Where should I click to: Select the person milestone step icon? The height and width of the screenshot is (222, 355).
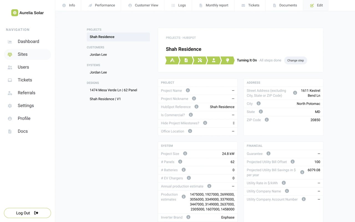tap(214, 60)
